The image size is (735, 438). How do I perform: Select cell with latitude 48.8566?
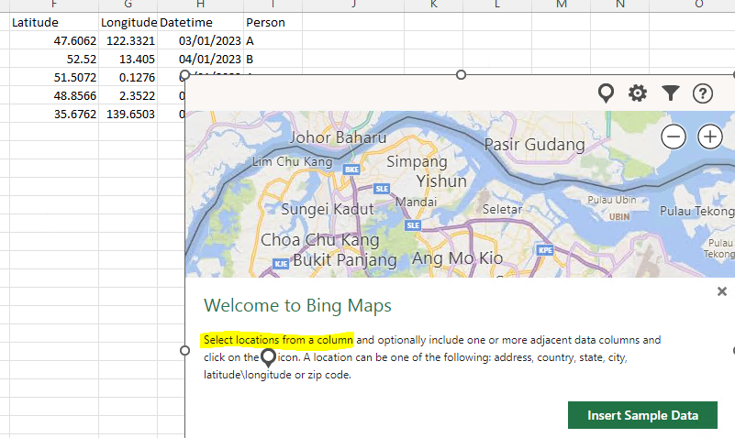(54, 95)
